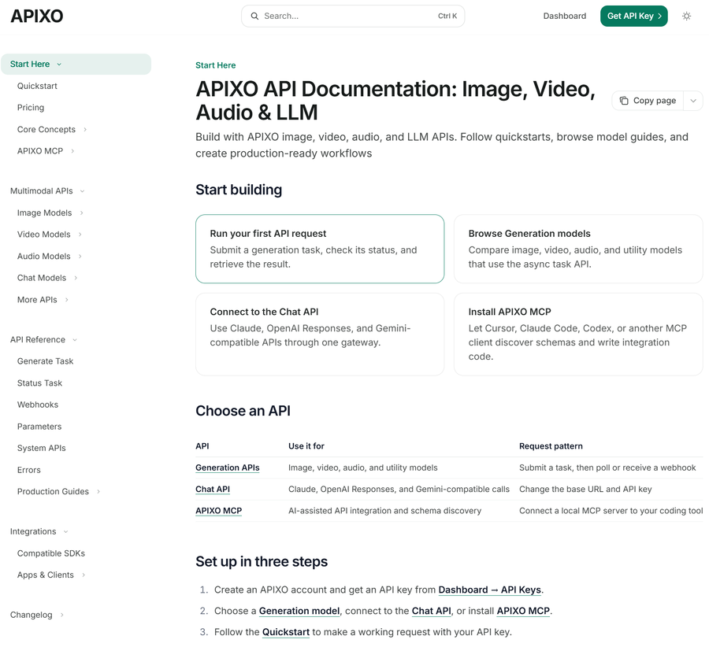Expand Audio Models chevron
Image resolution: width=709 pixels, height=647 pixels.
point(80,256)
